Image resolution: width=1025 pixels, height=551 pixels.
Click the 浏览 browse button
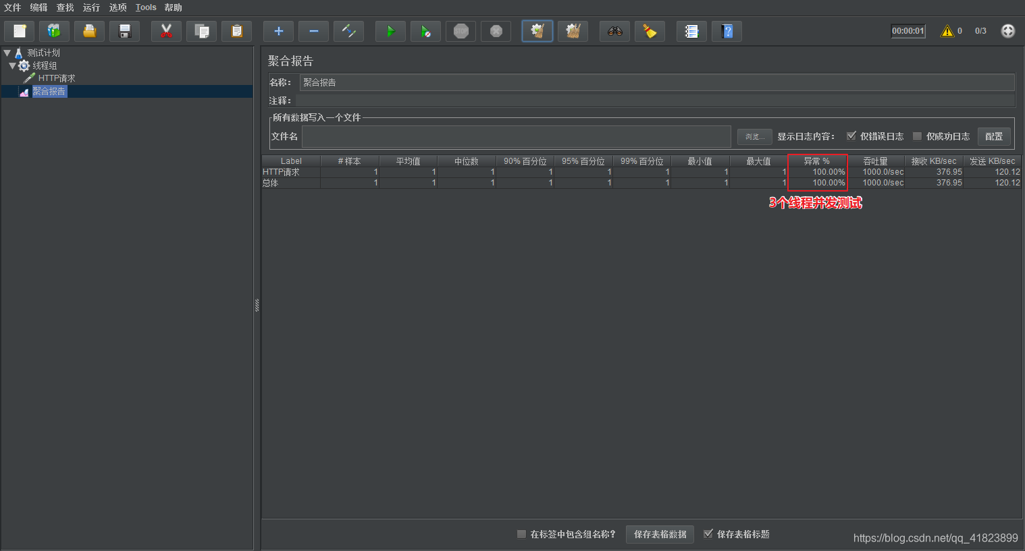pos(754,136)
